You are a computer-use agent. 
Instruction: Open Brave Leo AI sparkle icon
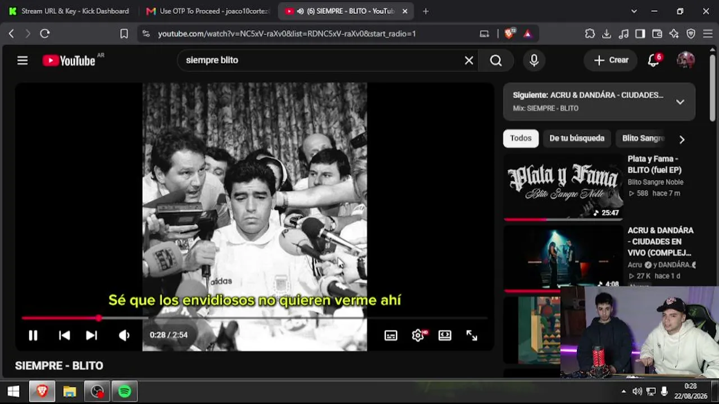[674, 34]
